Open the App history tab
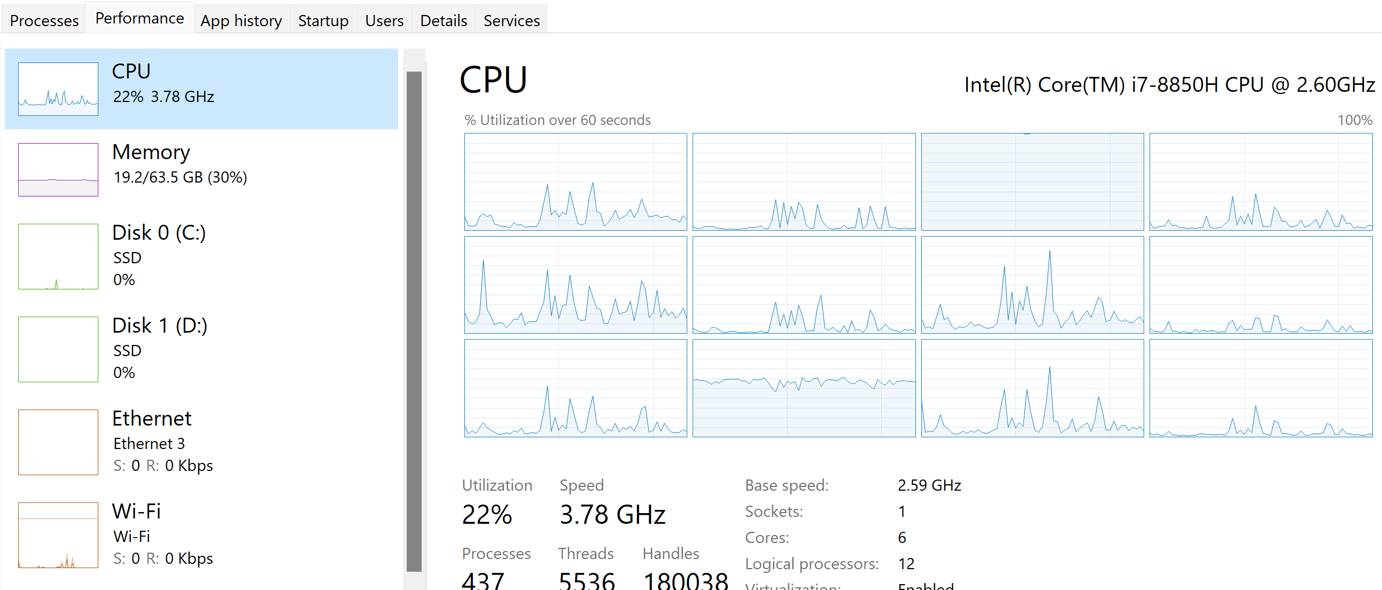This screenshot has height=590, width=1382. click(x=241, y=19)
